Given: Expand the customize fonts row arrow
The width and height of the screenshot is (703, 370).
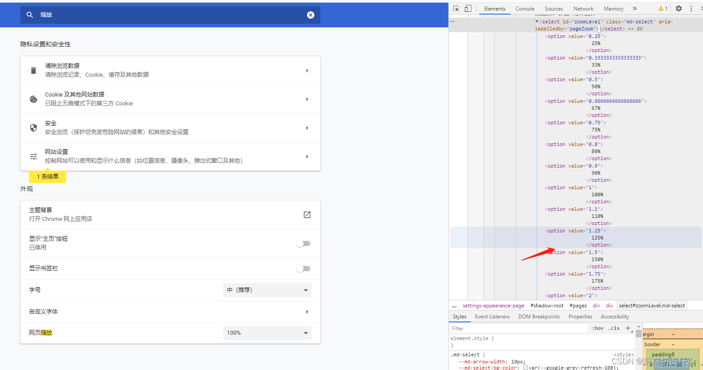Looking at the screenshot, I should click(x=307, y=312).
